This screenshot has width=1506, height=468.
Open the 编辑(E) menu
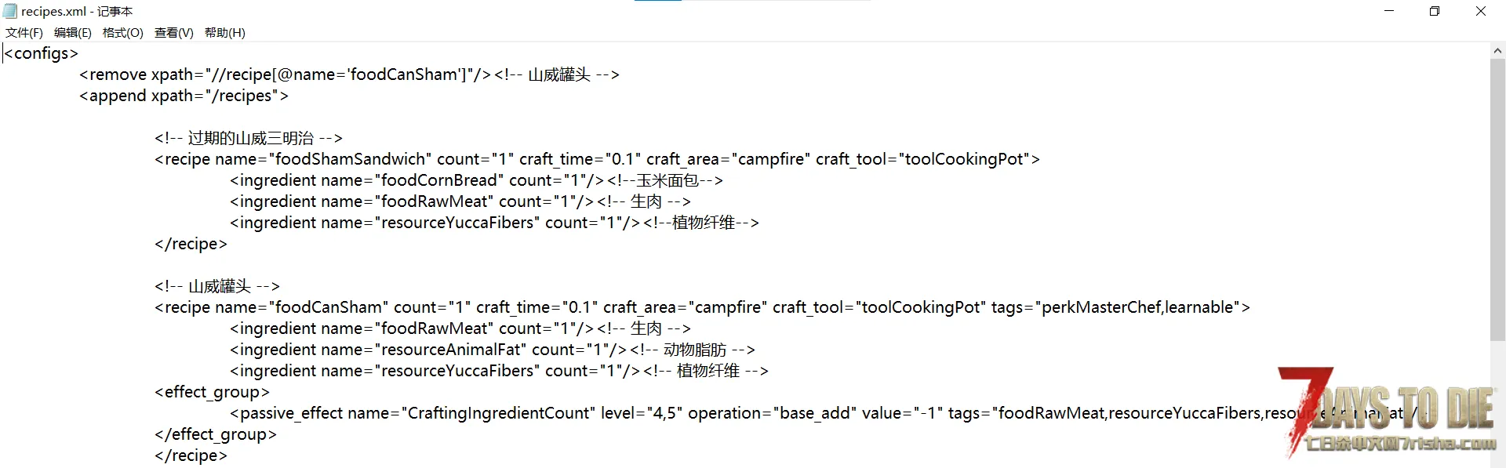(x=72, y=33)
